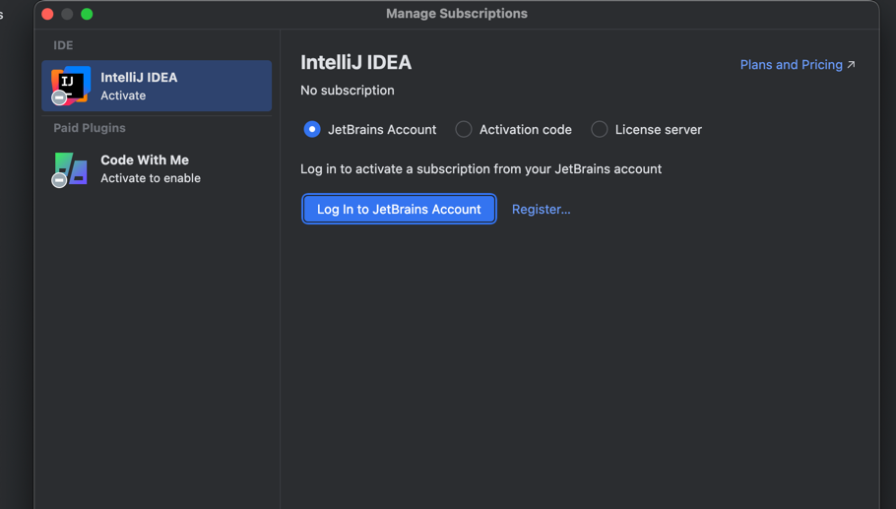The height and width of the screenshot is (509, 896).
Task: Select Code With Me entry under Paid Plugins
Action: pyautogui.click(x=158, y=168)
